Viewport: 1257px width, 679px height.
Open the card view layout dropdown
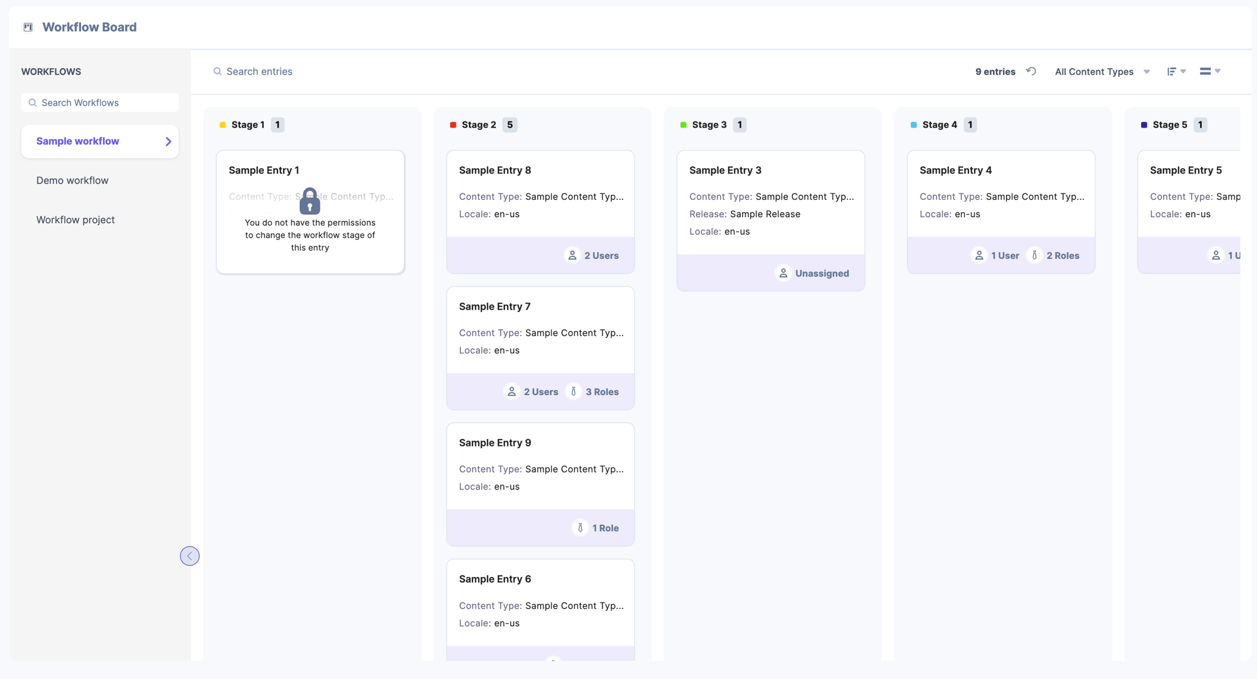[x=1210, y=71]
